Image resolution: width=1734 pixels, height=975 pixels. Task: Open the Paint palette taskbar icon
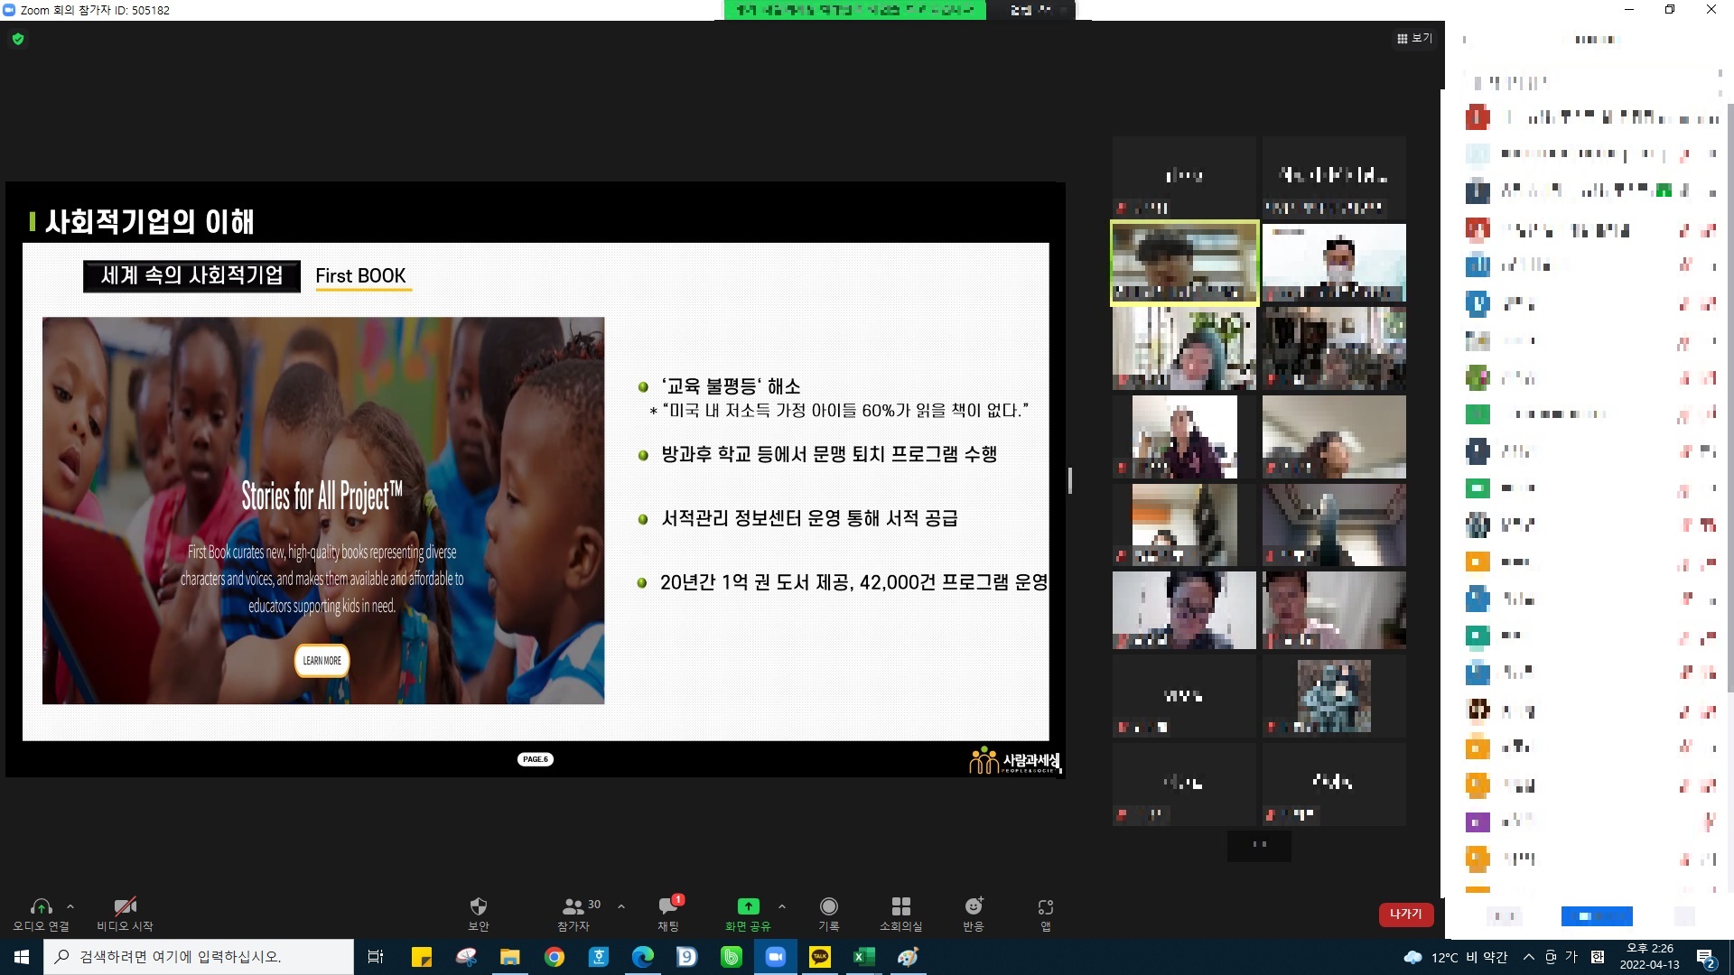pos(909,957)
